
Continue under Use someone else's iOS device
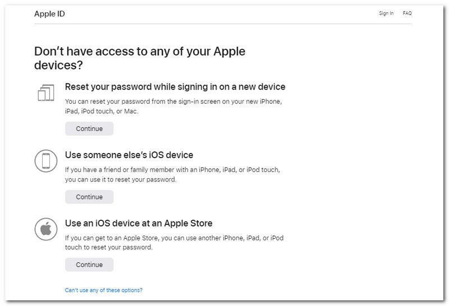coord(89,197)
